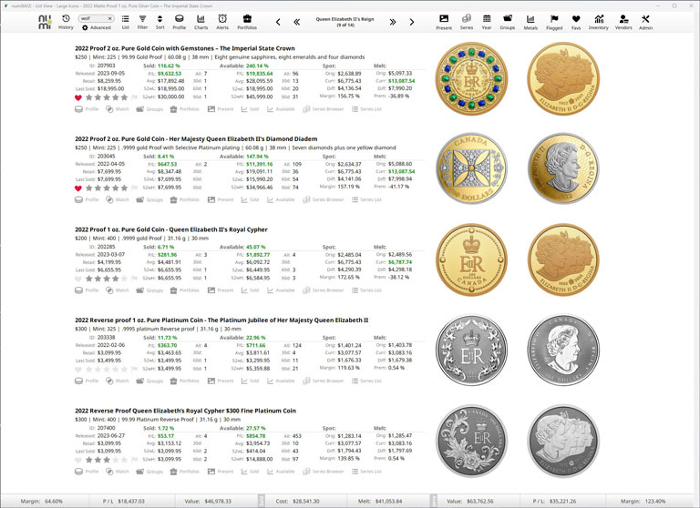700x508 pixels.
Task: Toggle favorite heart for Platinum Jubilee coin
Action: point(78,370)
